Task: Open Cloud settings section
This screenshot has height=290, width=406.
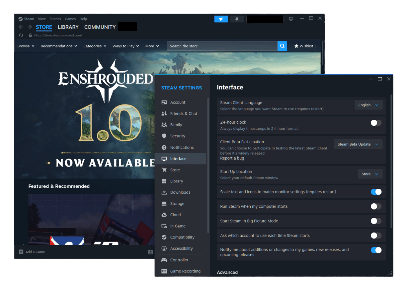Action: pyautogui.click(x=180, y=215)
